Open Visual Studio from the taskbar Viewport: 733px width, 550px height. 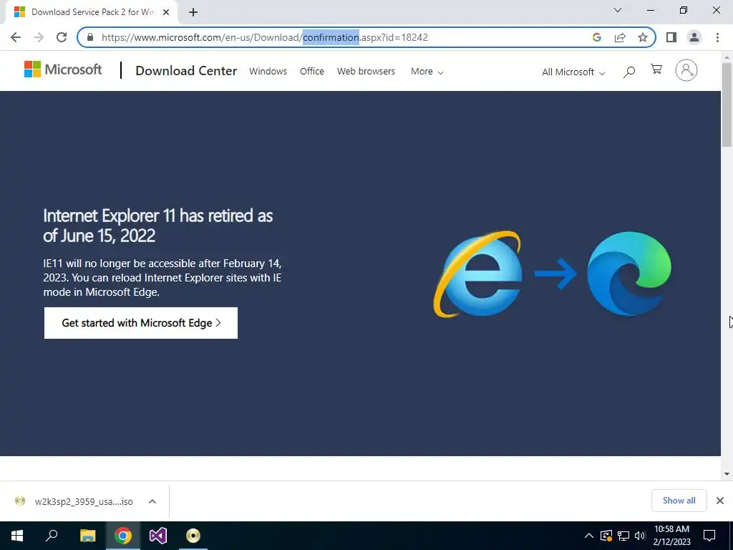(x=158, y=536)
